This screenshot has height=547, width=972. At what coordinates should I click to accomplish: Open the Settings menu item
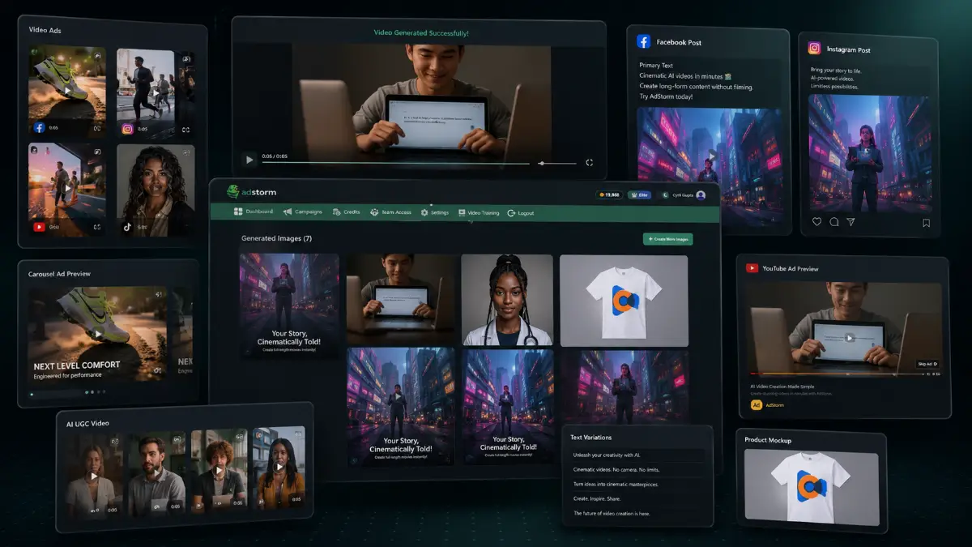pyautogui.click(x=434, y=212)
